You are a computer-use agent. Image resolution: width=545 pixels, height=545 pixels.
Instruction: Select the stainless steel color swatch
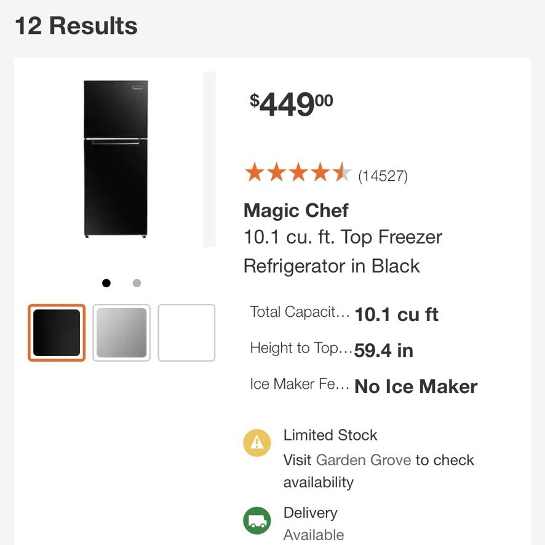122,333
